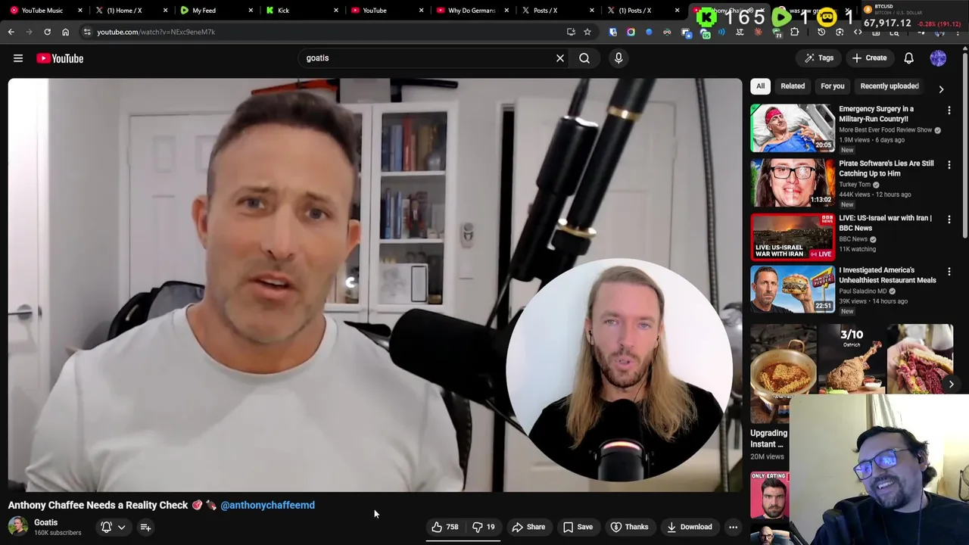This screenshot has height=545, width=969.
Task: Go to browser home page
Action: click(x=65, y=32)
